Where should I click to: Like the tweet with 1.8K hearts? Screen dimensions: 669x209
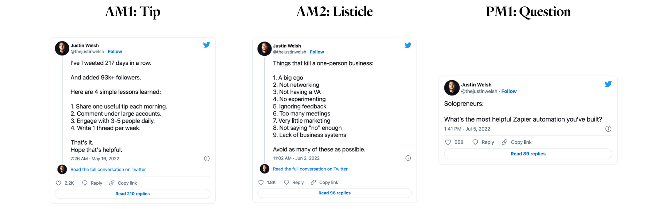(x=261, y=182)
